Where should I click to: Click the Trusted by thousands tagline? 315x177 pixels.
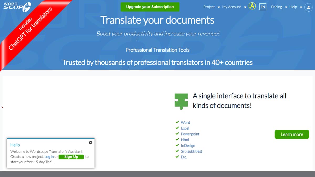point(157,63)
